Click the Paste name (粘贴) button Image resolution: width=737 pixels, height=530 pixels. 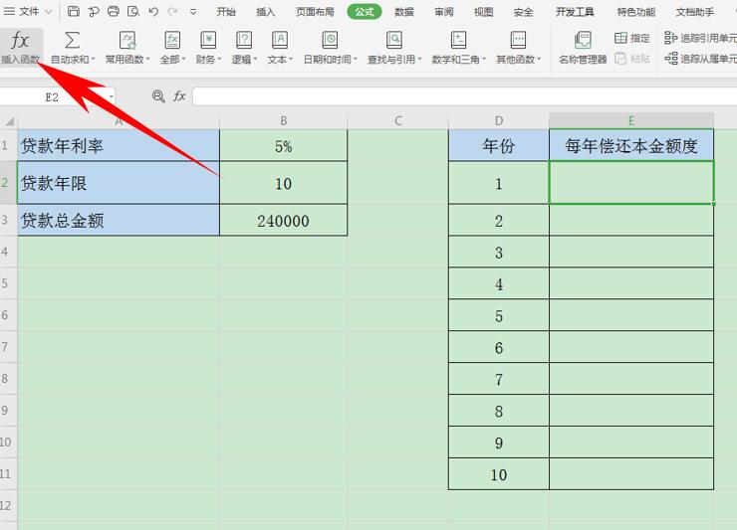[x=632, y=59]
